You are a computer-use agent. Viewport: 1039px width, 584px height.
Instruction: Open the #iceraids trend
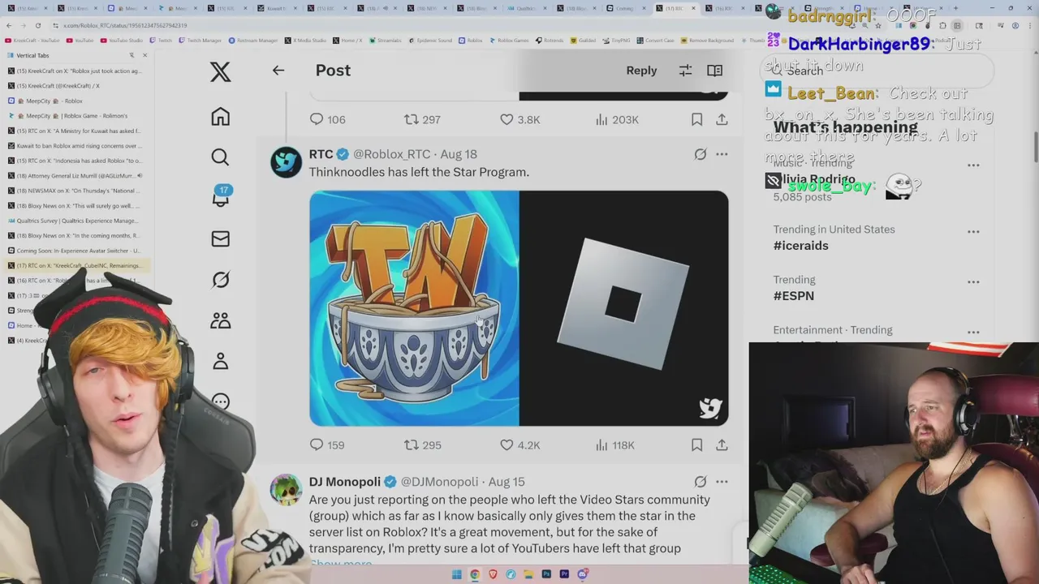click(801, 246)
